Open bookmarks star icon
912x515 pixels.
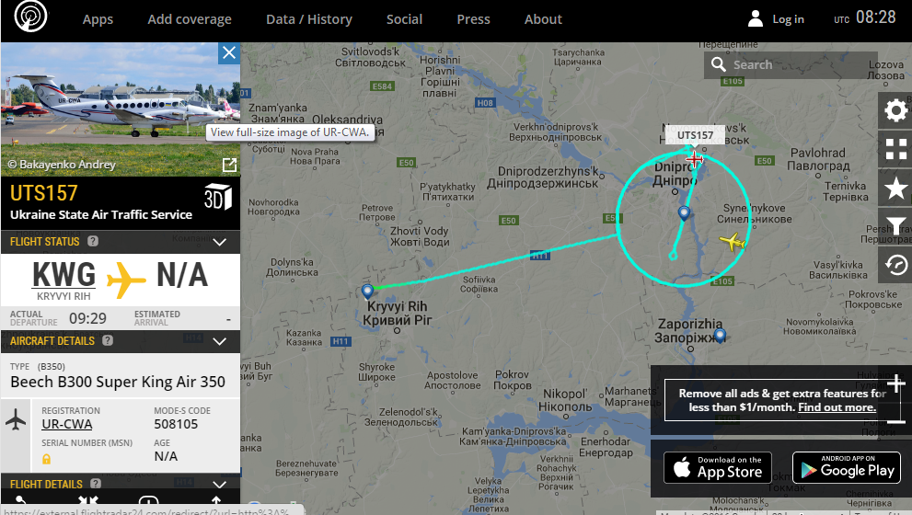click(x=895, y=189)
